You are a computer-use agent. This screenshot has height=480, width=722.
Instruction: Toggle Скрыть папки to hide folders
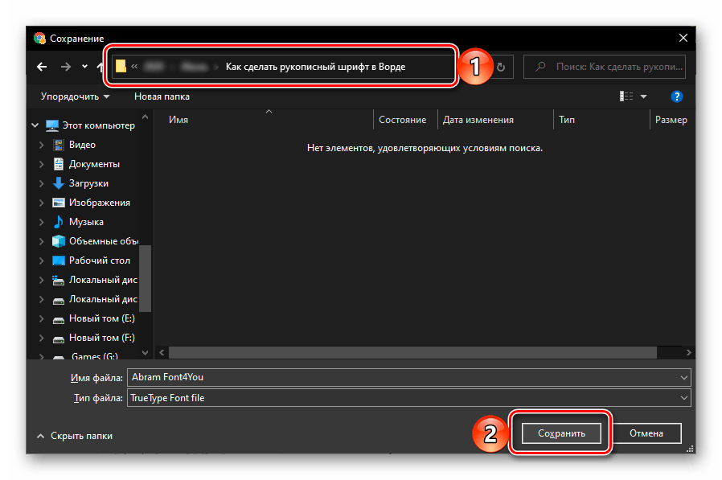click(x=75, y=436)
